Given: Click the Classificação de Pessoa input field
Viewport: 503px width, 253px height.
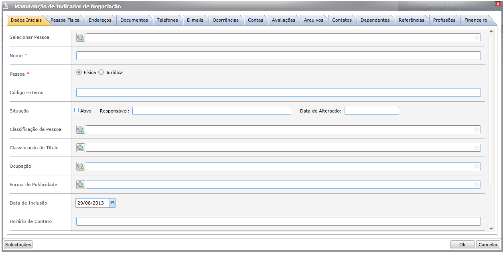Looking at the screenshot, I should pos(283,129).
